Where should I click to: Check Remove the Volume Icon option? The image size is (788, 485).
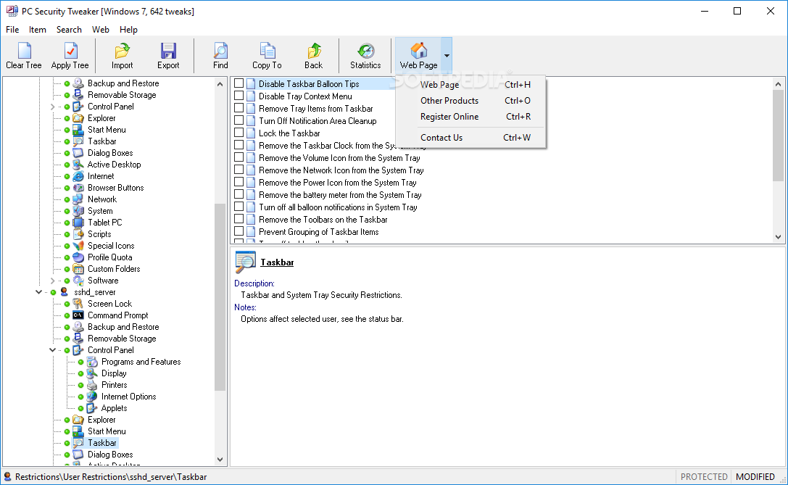coord(239,157)
